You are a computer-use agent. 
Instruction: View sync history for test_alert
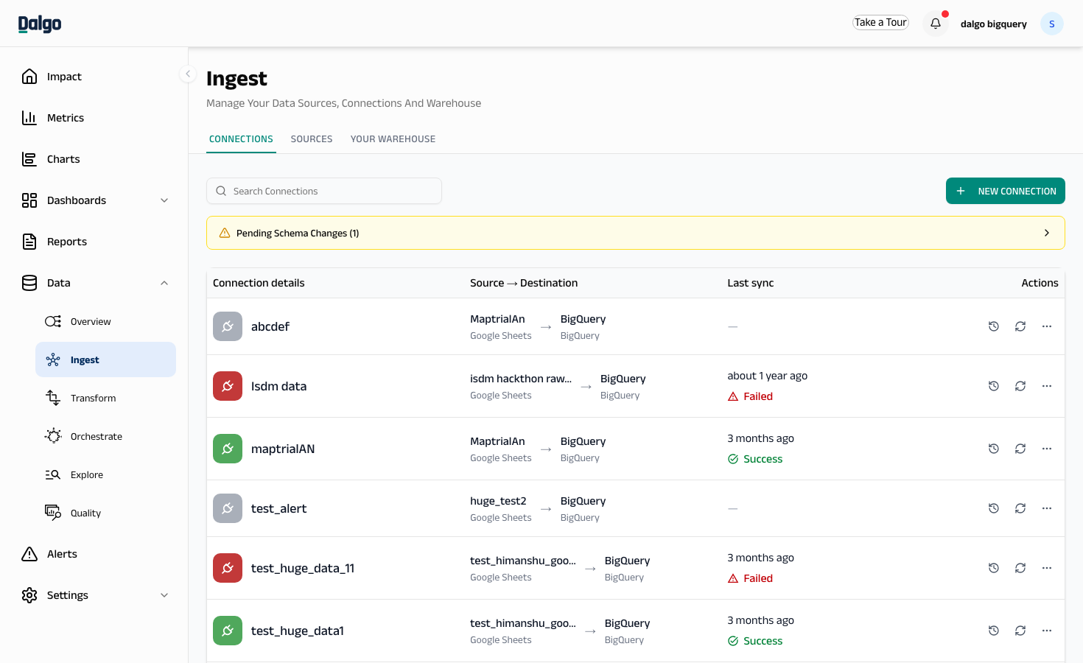pyautogui.click(x=994, y=508)
